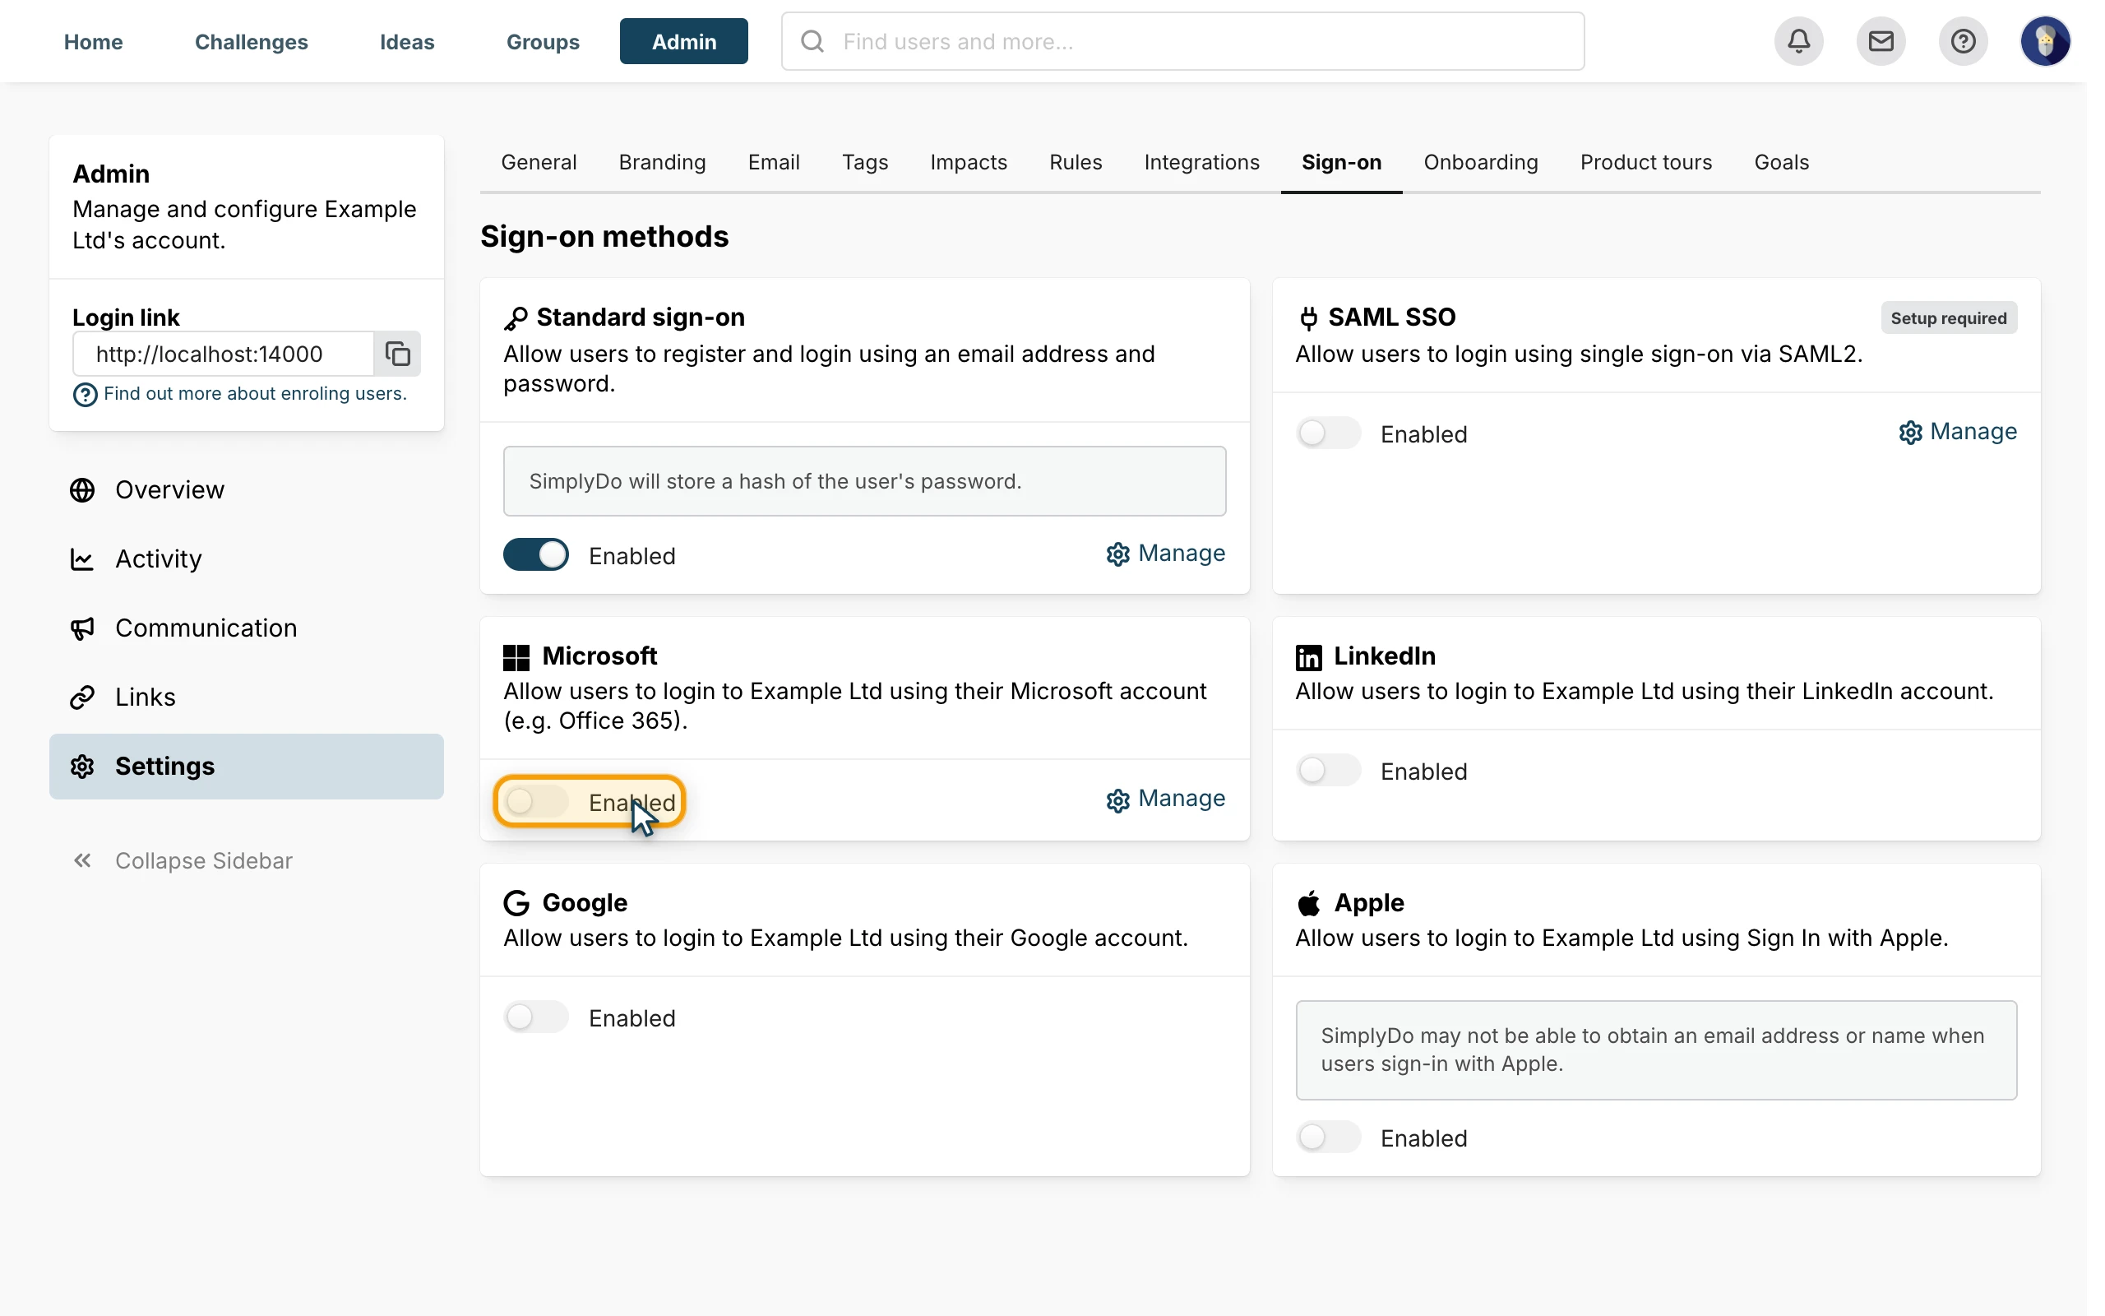Viewport: 2105px width, 1316px height.
Task: Click the help question mark icon
Action: point(1963,41)
